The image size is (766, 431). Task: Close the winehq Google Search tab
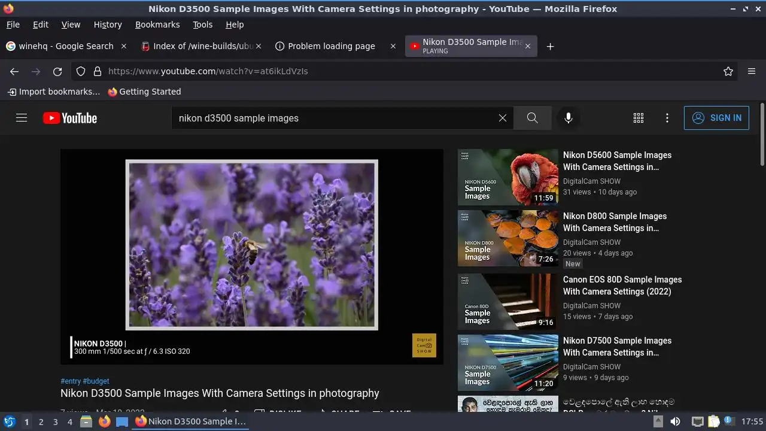124,46
